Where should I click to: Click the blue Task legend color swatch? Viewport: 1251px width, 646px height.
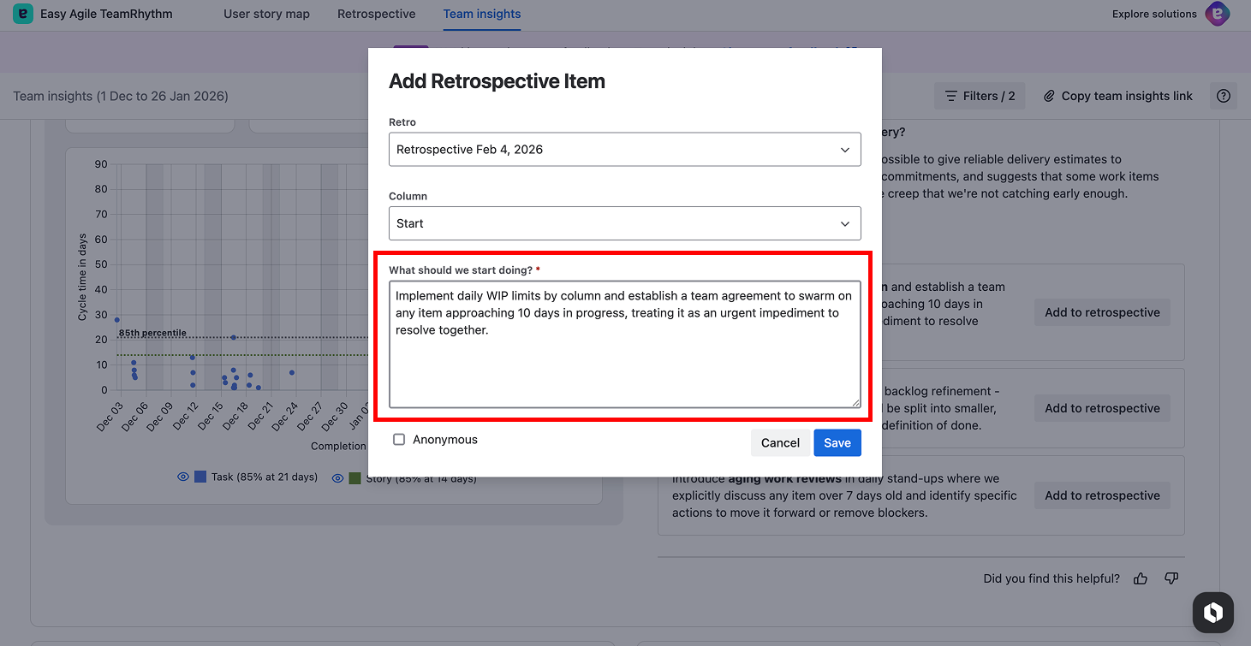tap(200, 477)
